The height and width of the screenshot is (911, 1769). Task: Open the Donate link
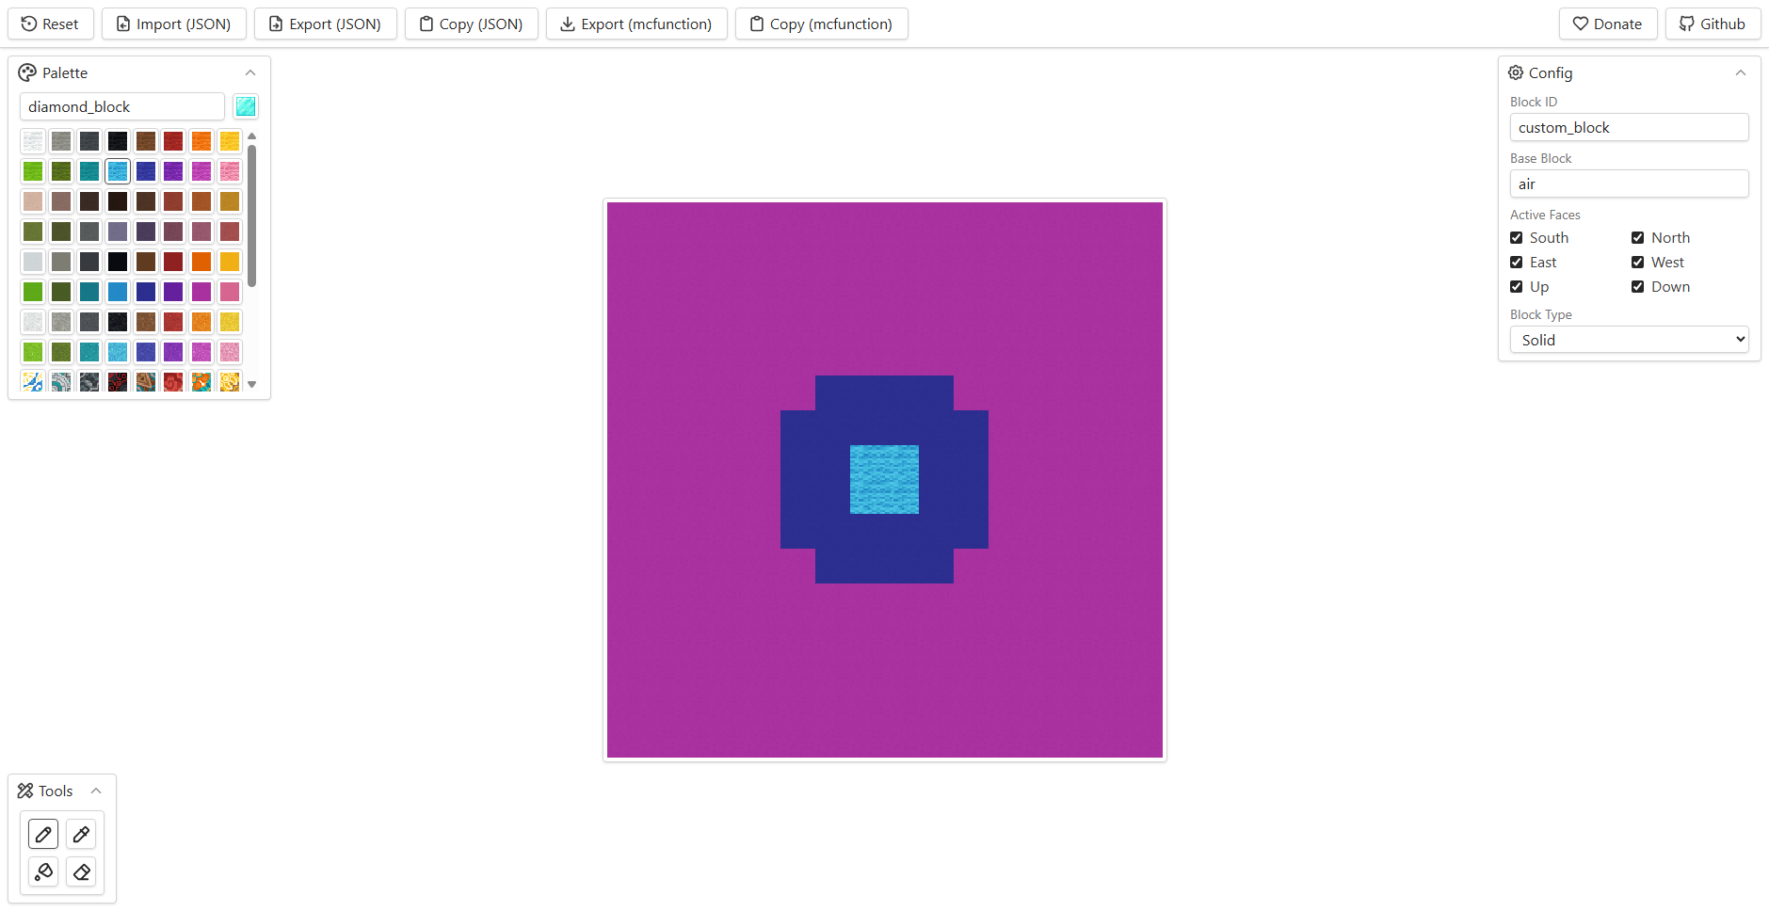pos(1608,24)
